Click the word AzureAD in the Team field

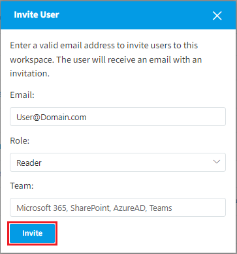click(x=130, y=208)
